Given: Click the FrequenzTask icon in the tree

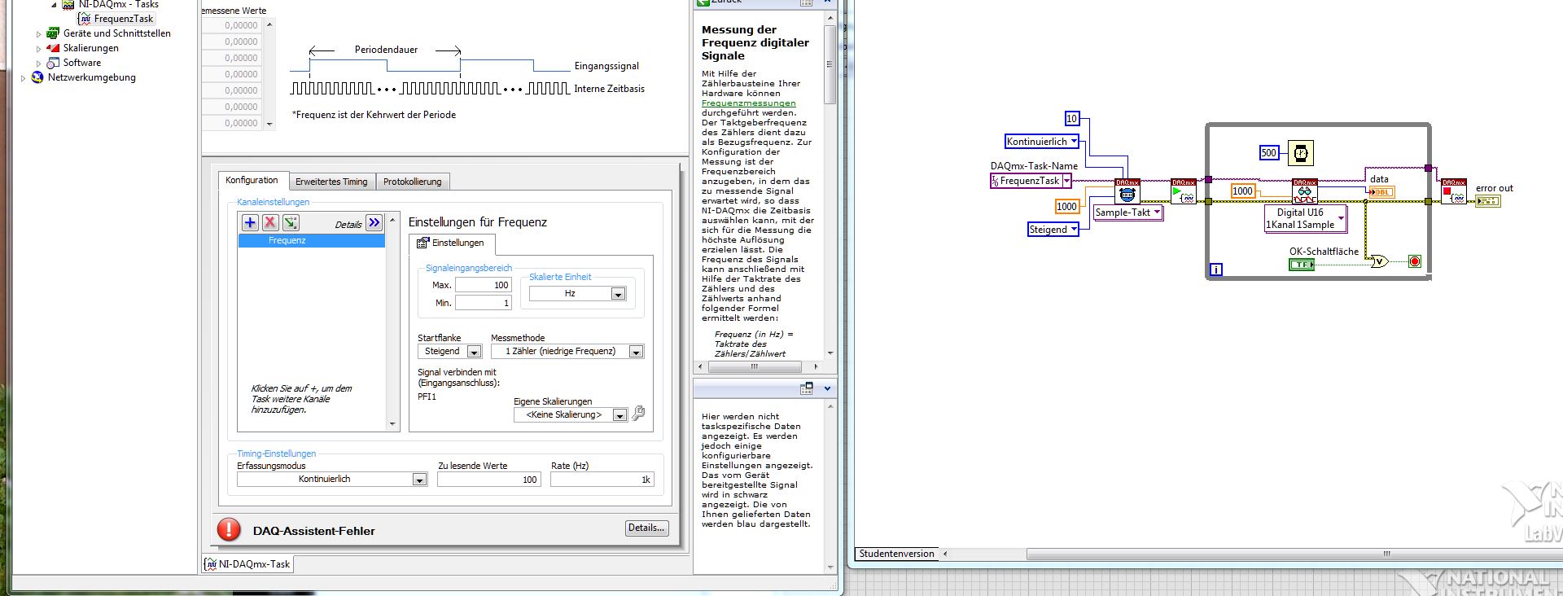Looking at the screenshot, I should click(x=84, y=19).
